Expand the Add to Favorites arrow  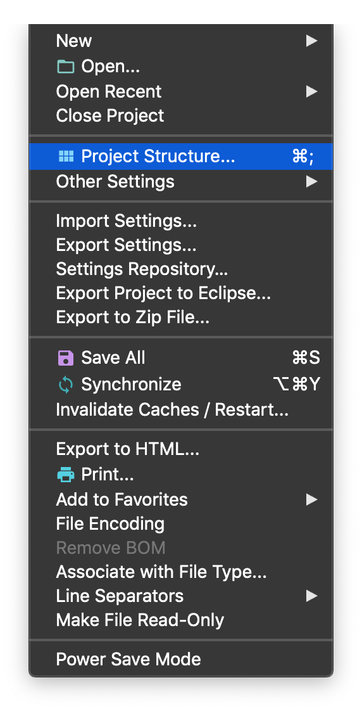click(x=311, y=500)
